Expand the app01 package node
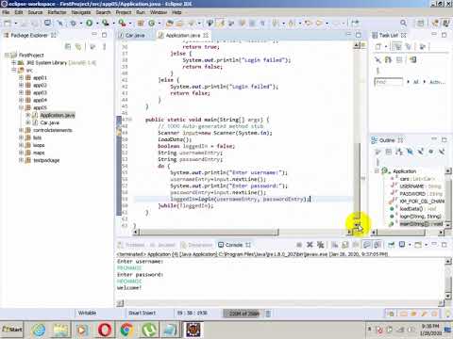This screenshot has height=339, width=453. (x=21, y=77)
